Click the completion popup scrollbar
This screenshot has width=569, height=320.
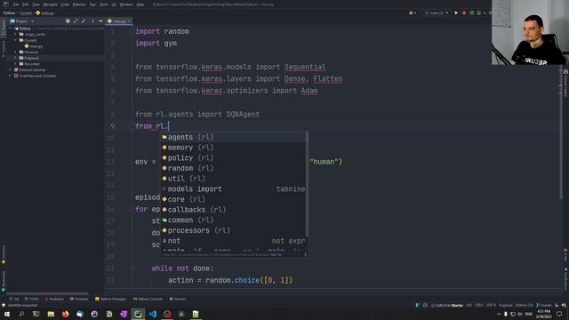[x=308, y=184]
